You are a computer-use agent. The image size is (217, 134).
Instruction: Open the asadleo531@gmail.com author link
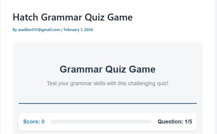point(38,30)
